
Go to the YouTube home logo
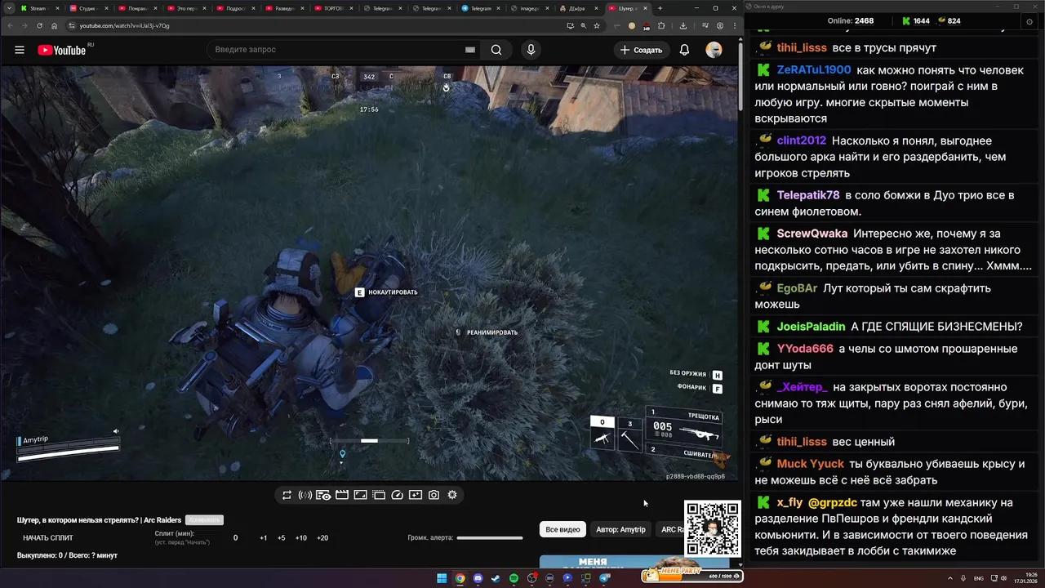(62, 50)
